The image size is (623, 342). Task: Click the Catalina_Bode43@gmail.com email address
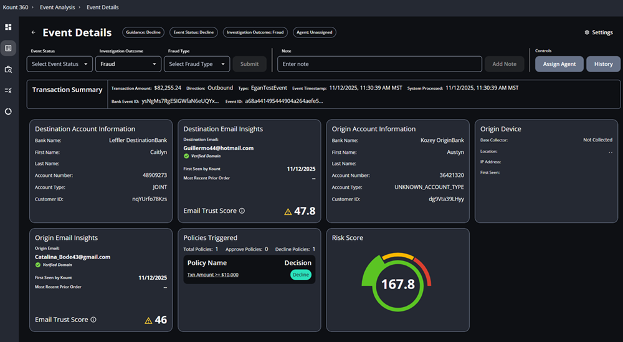pos(73,257)
